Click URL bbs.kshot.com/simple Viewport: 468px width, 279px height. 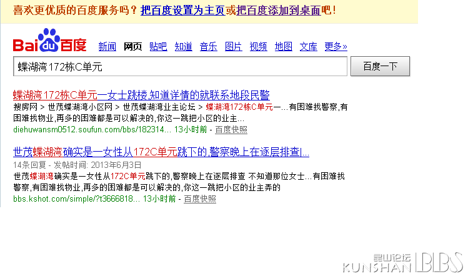(x=76, y=199)
